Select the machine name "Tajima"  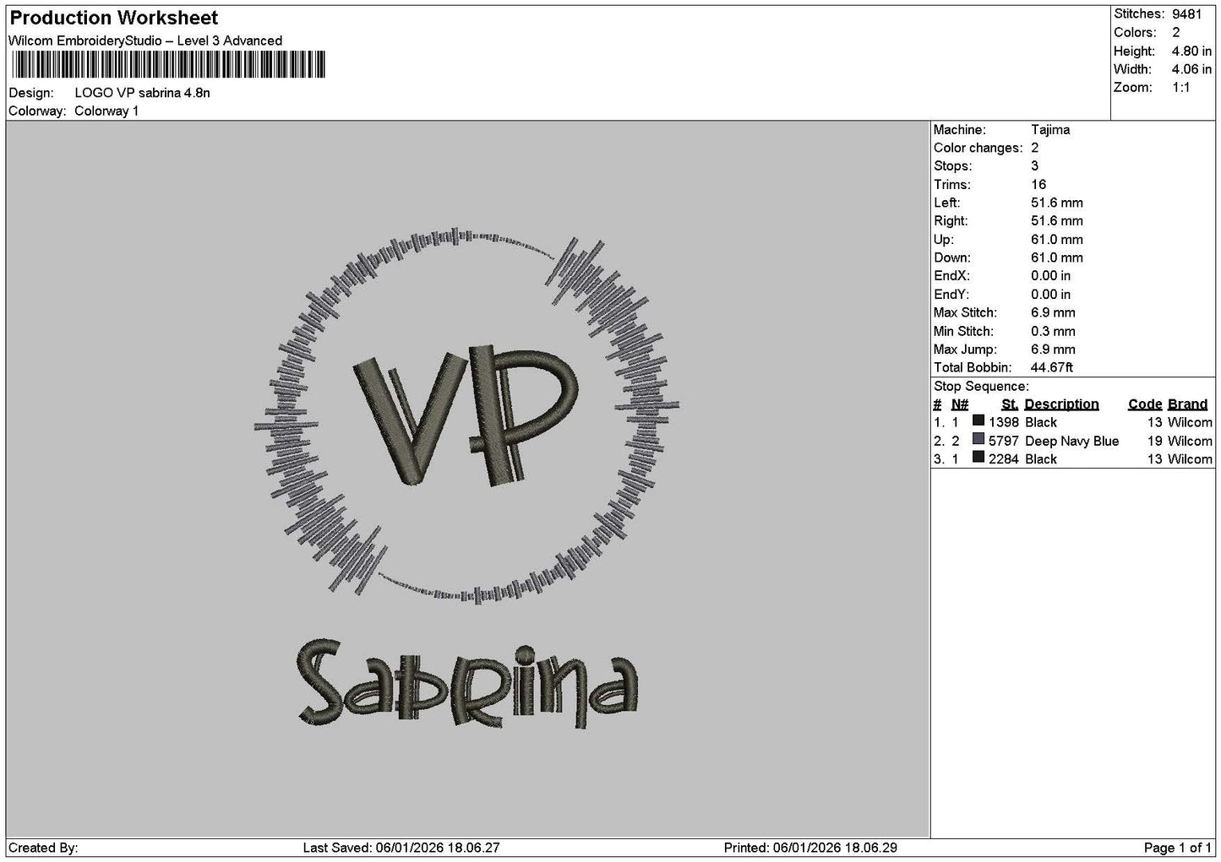point(1050,130)
